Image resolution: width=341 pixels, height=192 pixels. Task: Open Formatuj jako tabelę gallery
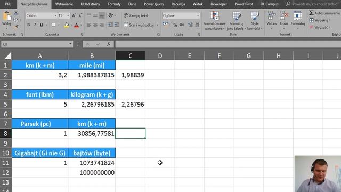tap(237, 21)
